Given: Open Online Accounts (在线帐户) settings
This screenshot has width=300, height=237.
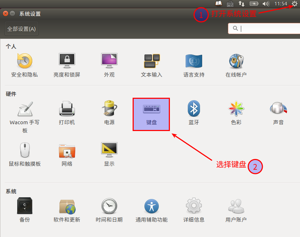Looking at the screenshot, I should click(236, 65).
